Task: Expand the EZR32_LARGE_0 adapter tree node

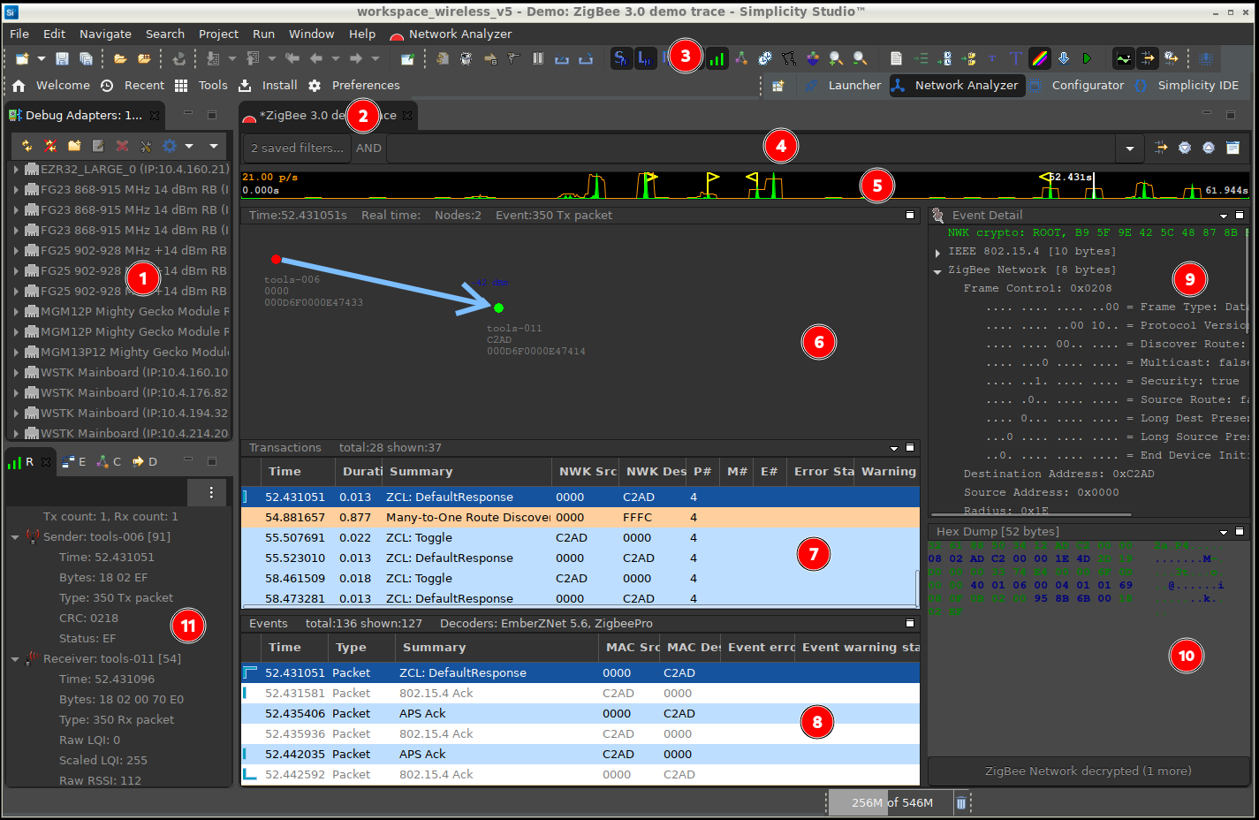Action: (x=16, y=169)
